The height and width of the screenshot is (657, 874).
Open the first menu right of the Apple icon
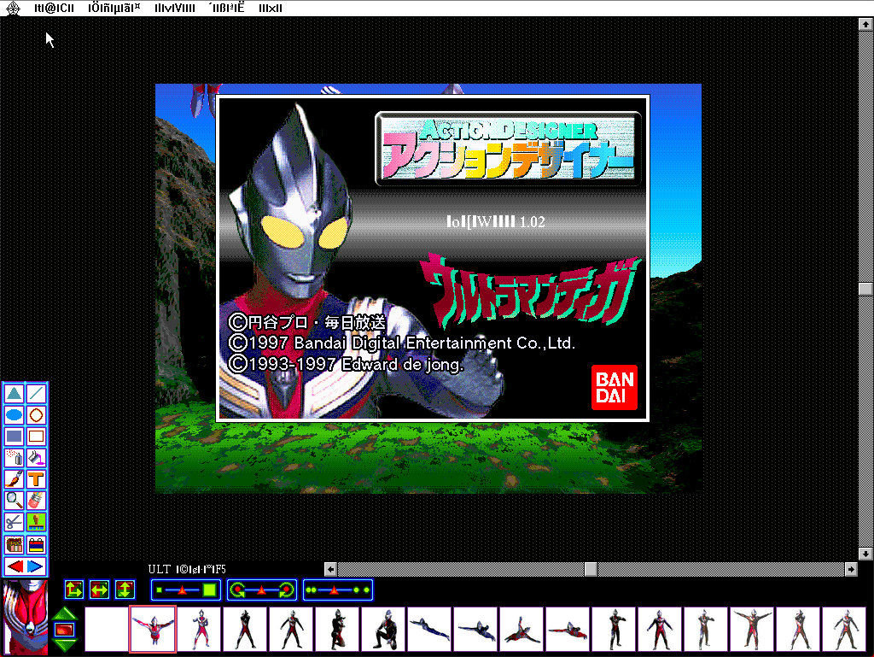click(54, 8)
